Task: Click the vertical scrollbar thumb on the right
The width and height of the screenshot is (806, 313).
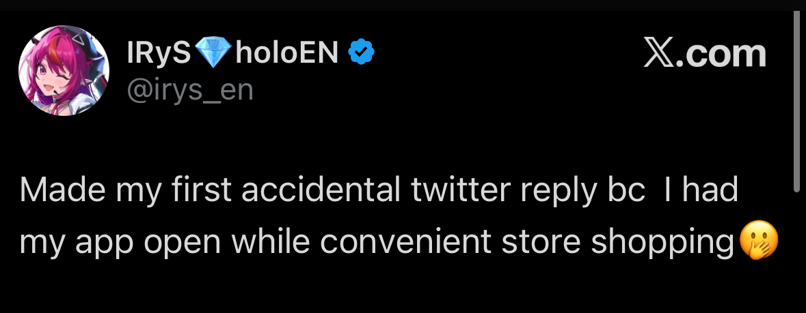Action: 796,102
